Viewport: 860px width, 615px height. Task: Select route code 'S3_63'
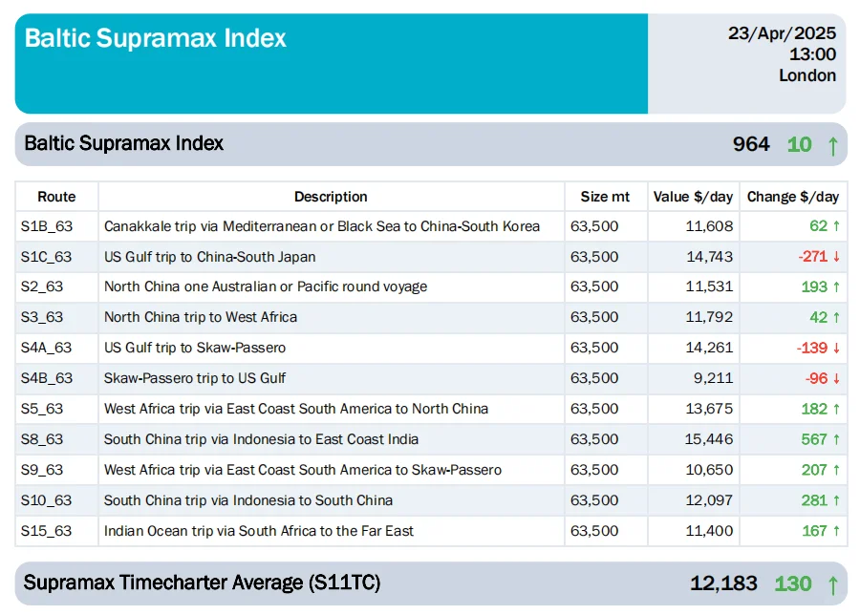[42, 317]
